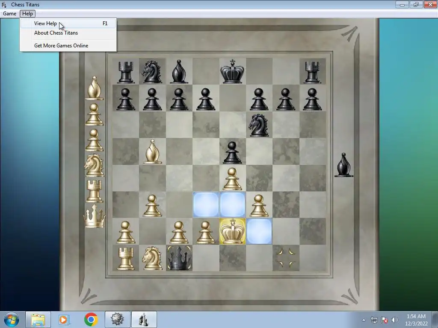Click the black knight on f6

pos(259,125)
